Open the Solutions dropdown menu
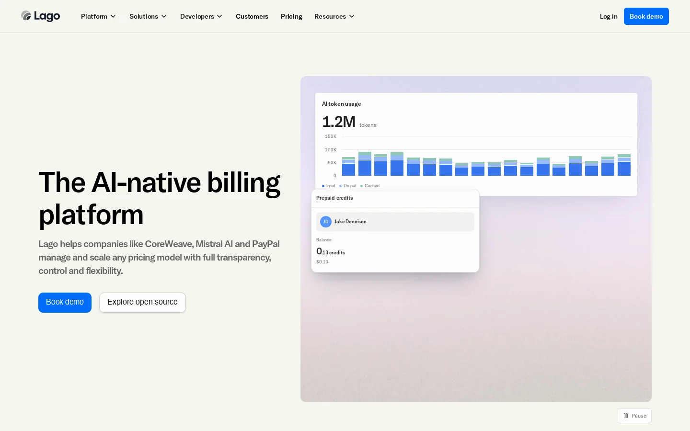Screen dimensions: 690x431 pos(148,16)
